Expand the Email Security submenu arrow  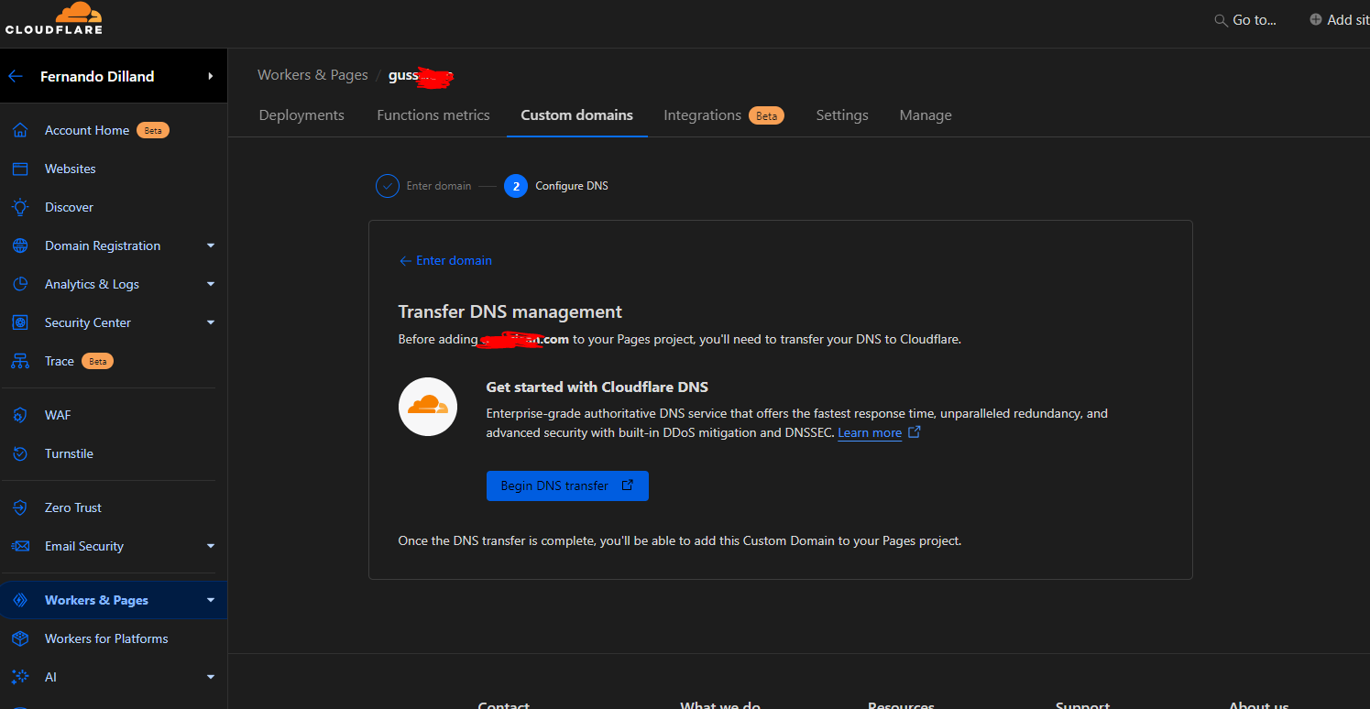click(x=211, y=546)
